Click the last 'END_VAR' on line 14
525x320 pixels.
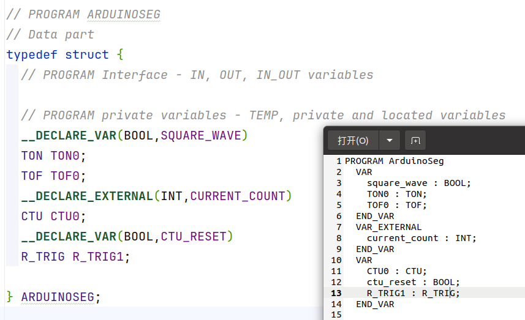coord(375,304)
